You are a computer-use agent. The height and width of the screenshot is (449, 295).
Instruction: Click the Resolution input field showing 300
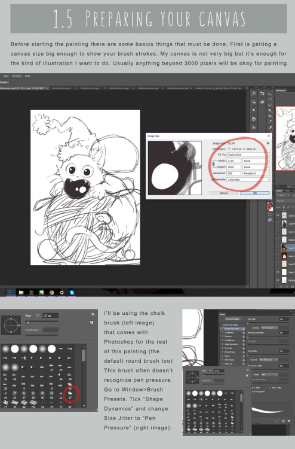[234, 173]
